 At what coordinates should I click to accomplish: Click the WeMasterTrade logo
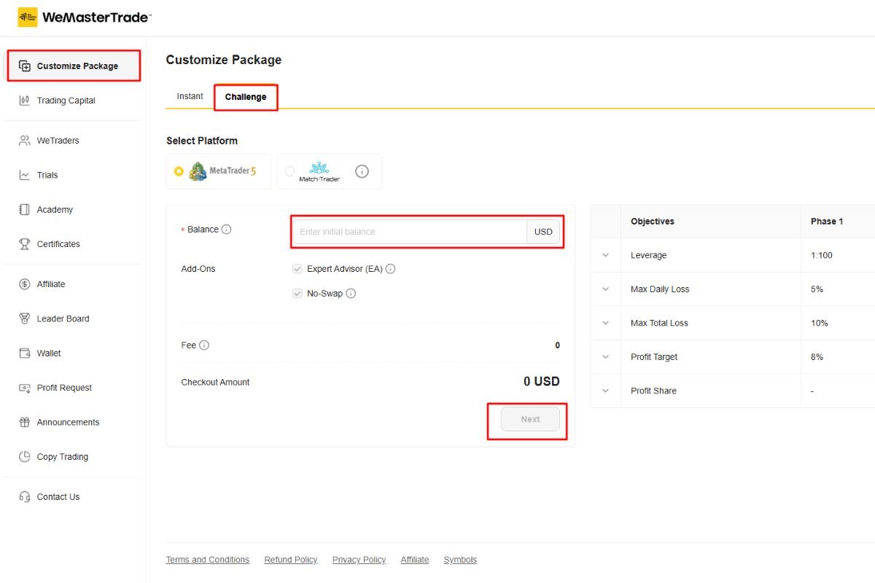pyautogui.click(x=85, y=17)
